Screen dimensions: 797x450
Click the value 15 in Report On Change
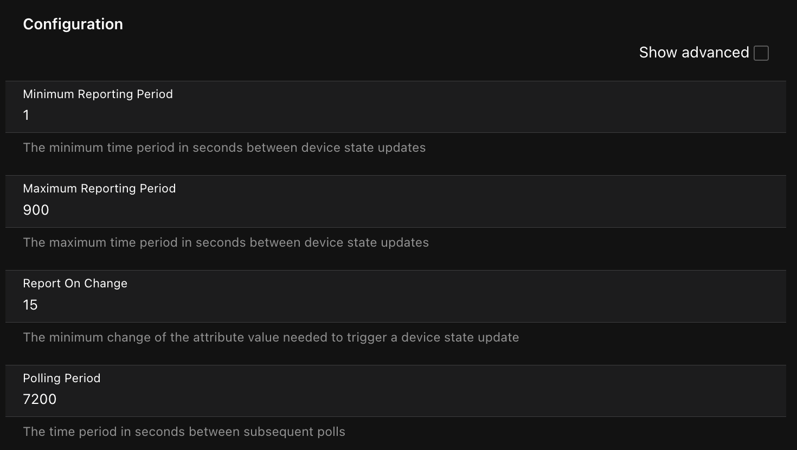(30, 305)
